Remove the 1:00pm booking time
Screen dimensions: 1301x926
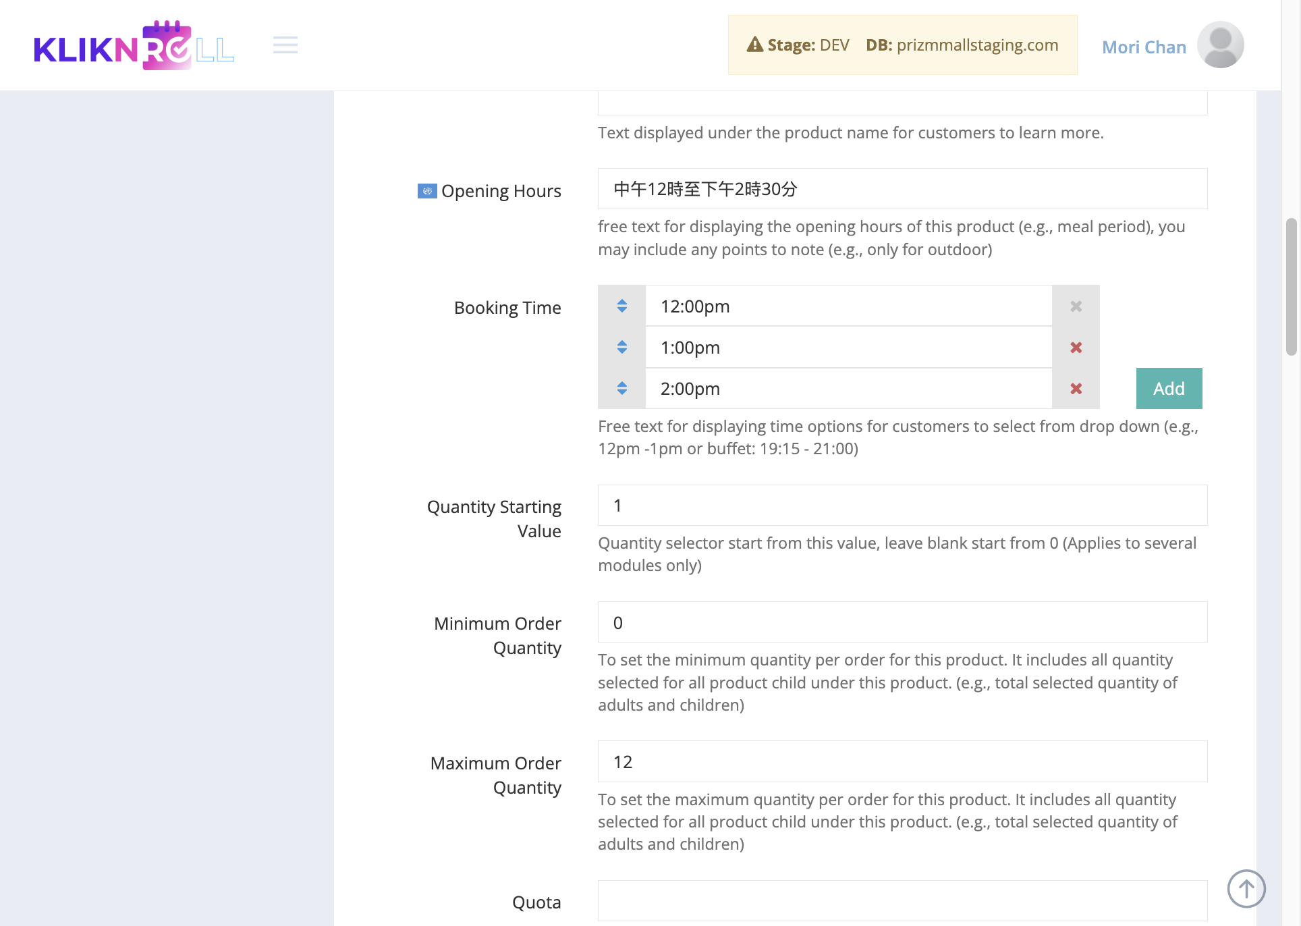tap(1076, 348)
